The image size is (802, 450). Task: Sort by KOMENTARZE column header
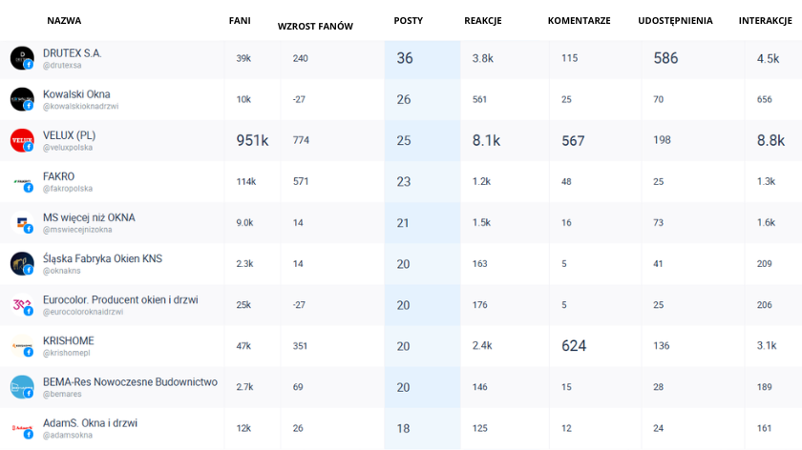click(579, 20)
